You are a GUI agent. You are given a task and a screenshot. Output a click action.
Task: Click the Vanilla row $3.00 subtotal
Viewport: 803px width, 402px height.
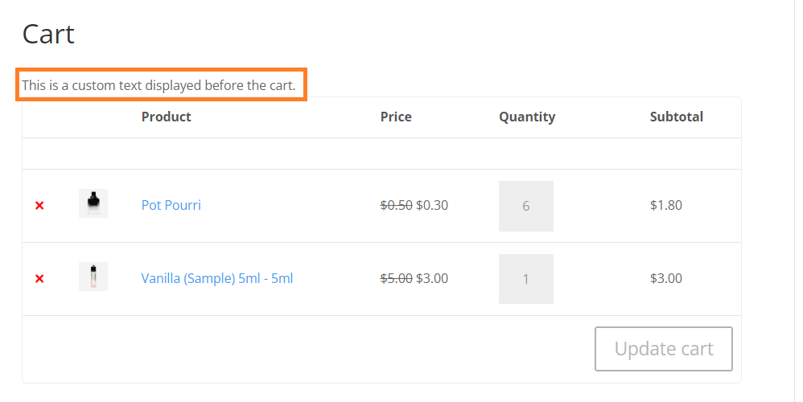665,278
